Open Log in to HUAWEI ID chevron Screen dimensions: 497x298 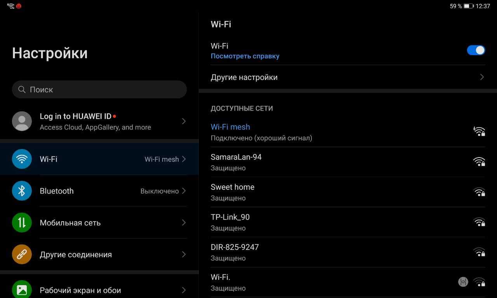pos(184,121)
